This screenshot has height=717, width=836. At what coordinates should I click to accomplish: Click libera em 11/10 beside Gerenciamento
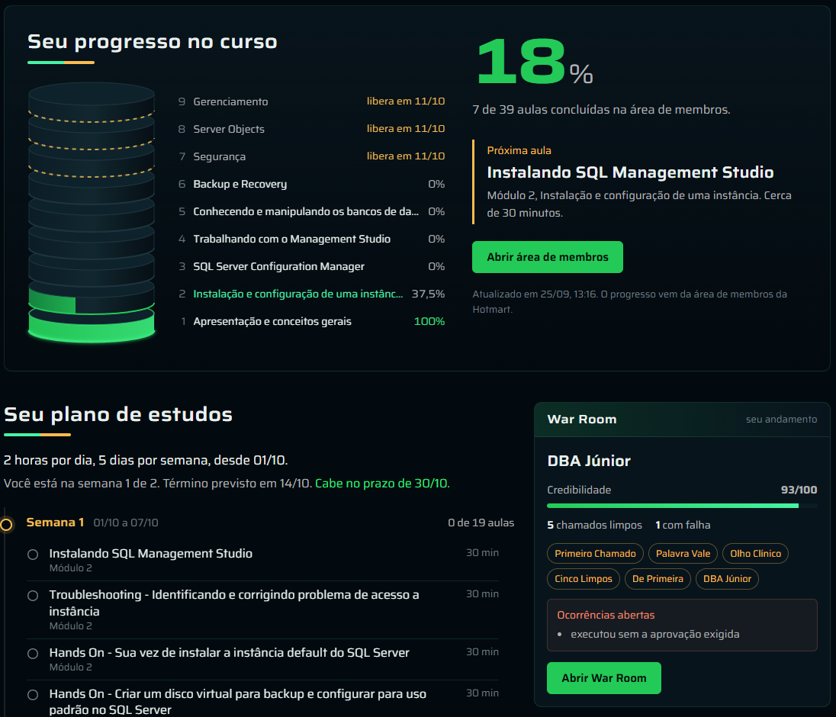[406, 101]
